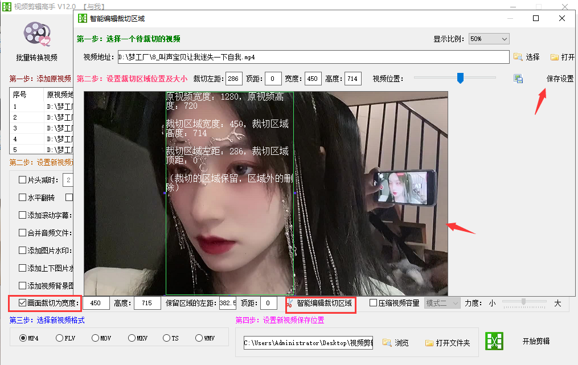Screen dimensions: 578x365
Task: Select the WMV format radio button
Action: [199, 338]
